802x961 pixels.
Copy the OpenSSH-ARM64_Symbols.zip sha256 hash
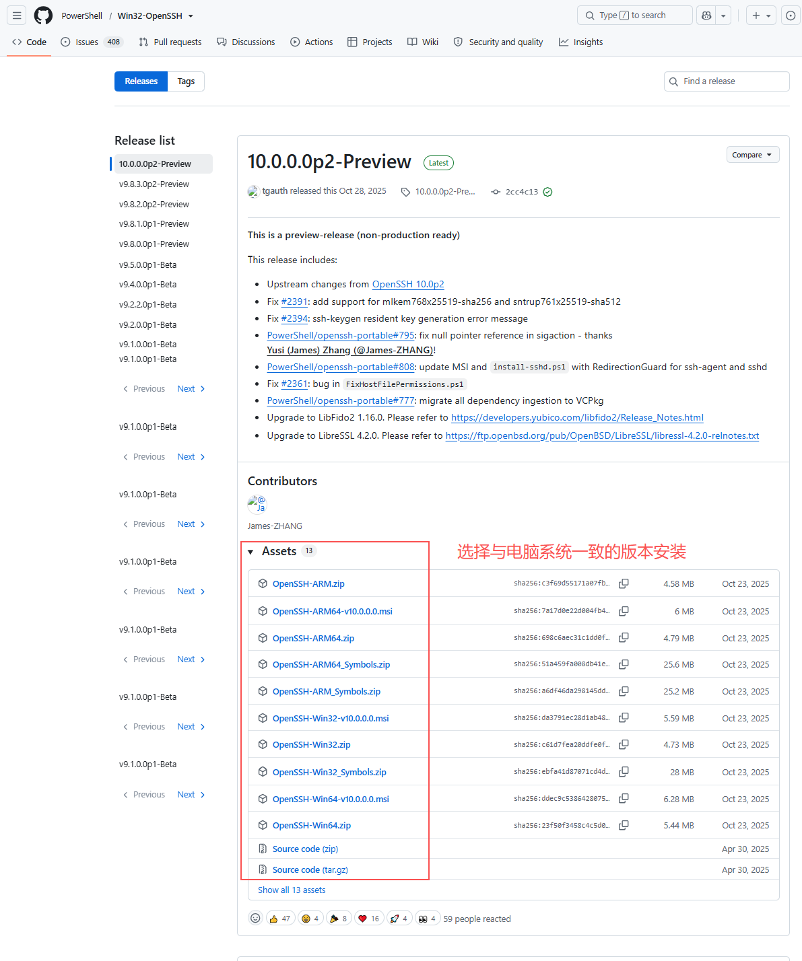click(x=624, y=664)
